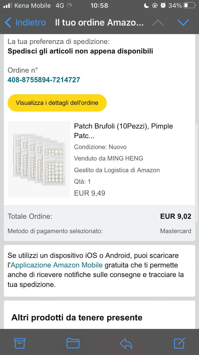Screen dimensions: 199x355
Task: Tap the email subject Il tuo ordine Amazo...
Action: coord(99,23)
